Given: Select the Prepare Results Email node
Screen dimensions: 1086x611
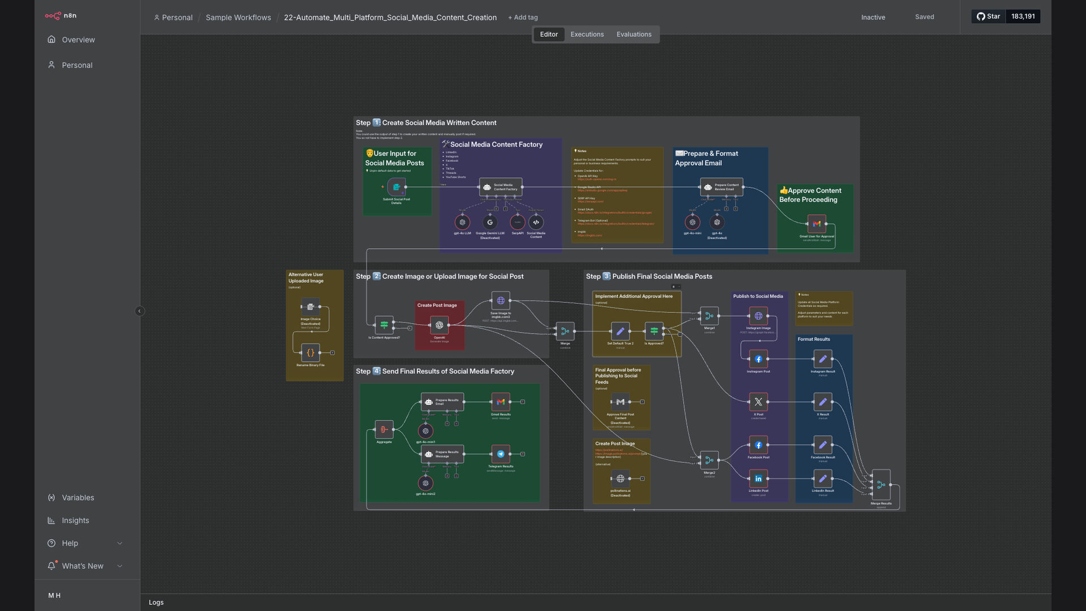Looking at the screenshot, I should (x=442, y=402).
